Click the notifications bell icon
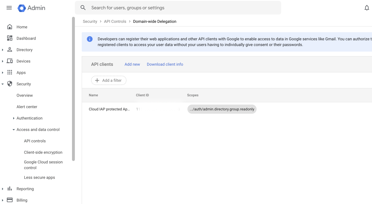 click(x=367, y=8)
